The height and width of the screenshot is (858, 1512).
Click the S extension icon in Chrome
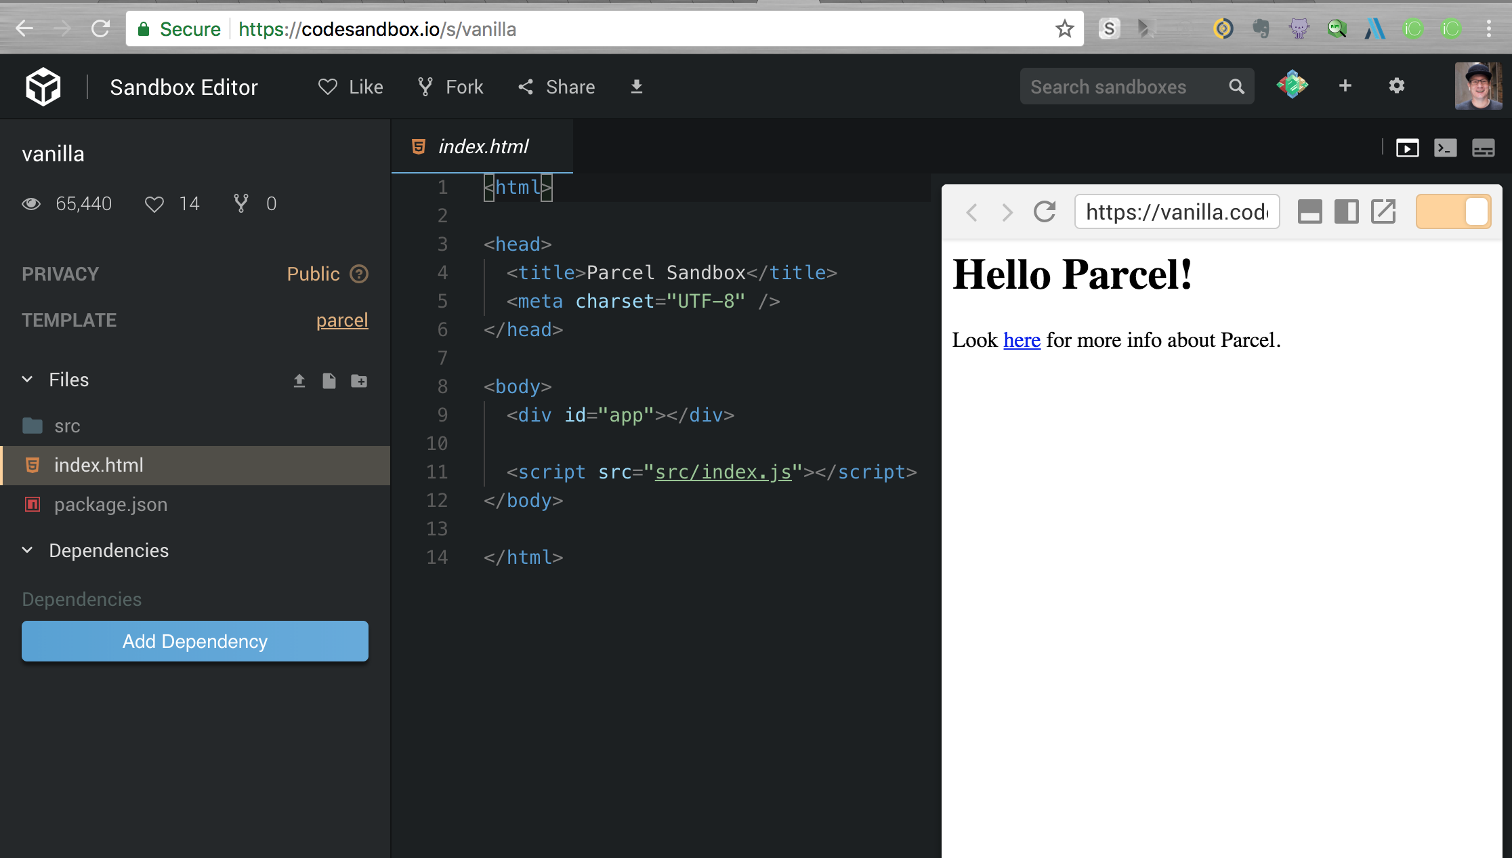(x=1109, y=28)
